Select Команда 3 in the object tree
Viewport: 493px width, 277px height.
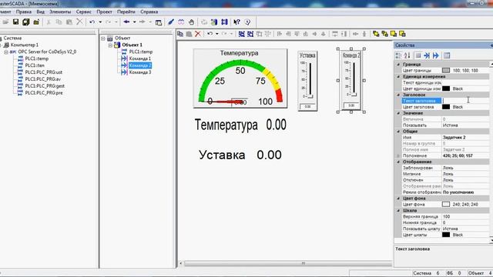[x=140, y=72]
